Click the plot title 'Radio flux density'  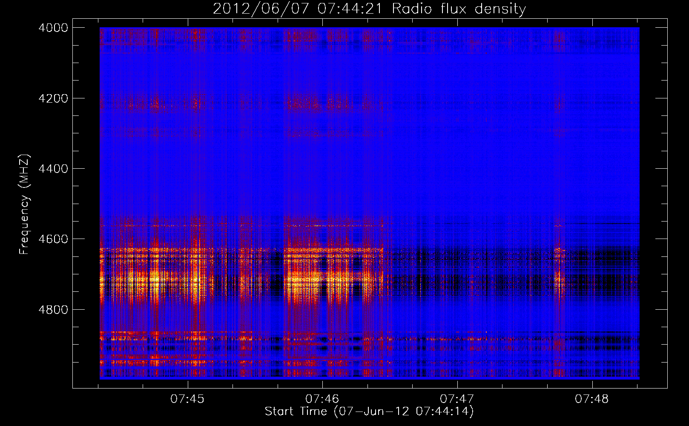459,9
